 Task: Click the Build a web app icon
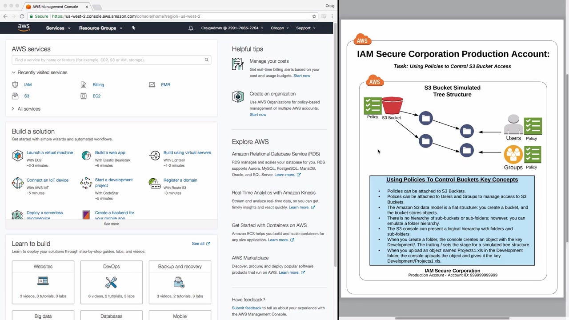click(x=86, y=156)
